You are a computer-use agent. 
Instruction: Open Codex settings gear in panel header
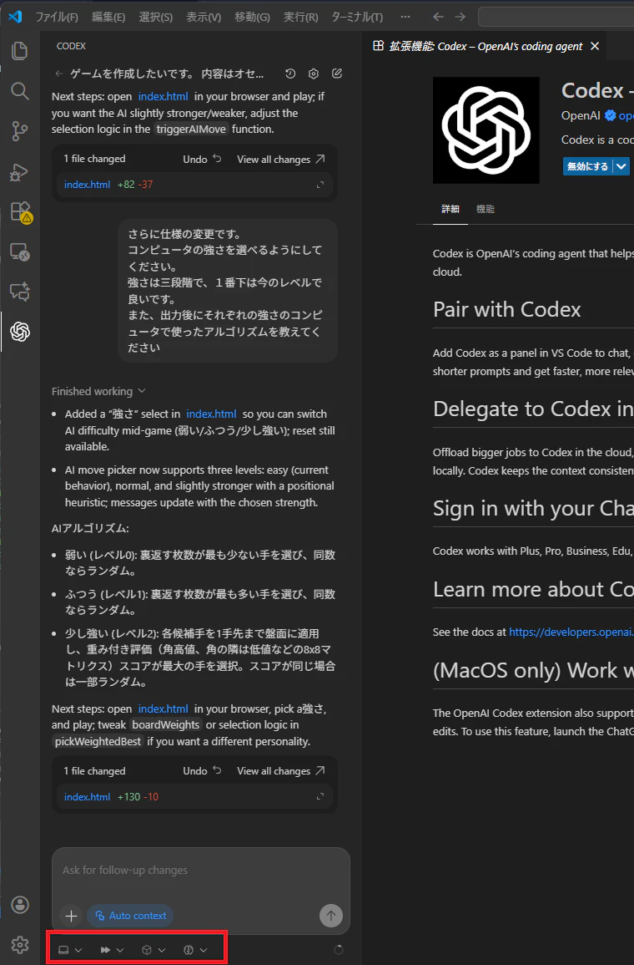(314, 74)
